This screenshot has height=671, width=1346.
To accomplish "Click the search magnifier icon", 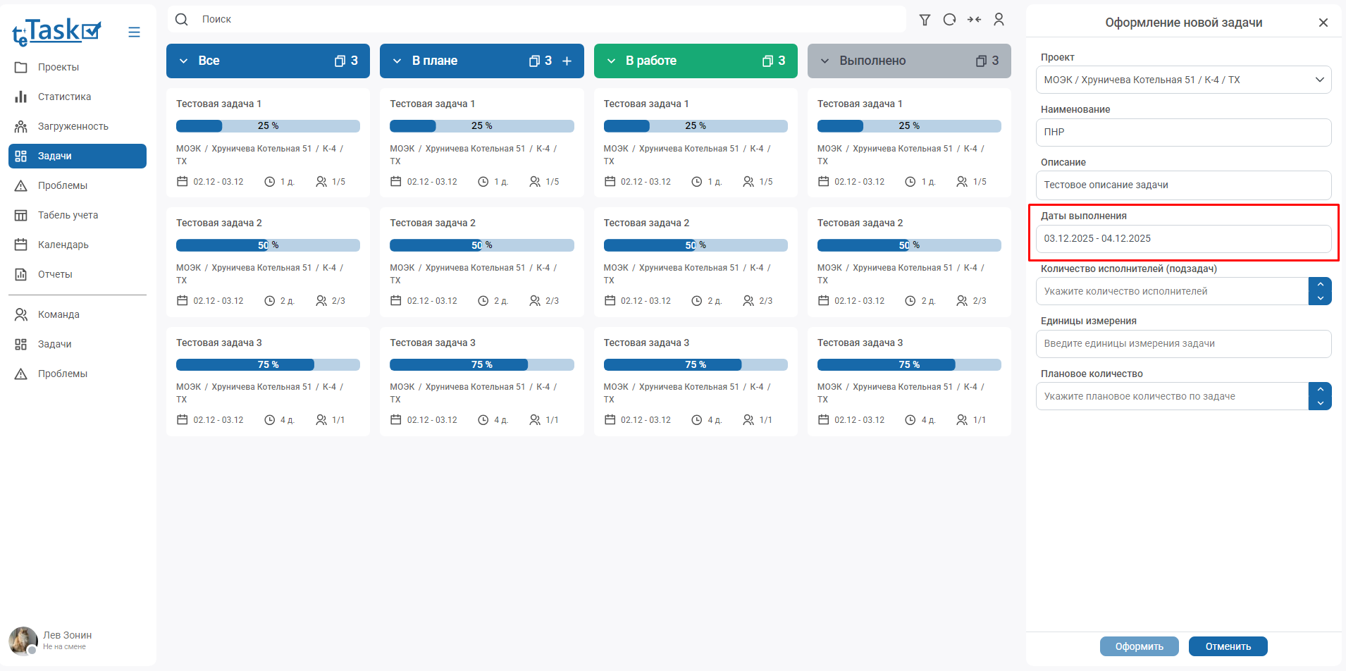I will [x=182, y=20].
